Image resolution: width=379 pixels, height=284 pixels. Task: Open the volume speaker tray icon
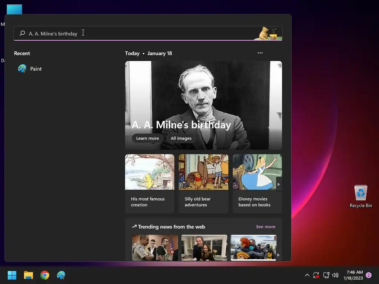pos(335,275)
